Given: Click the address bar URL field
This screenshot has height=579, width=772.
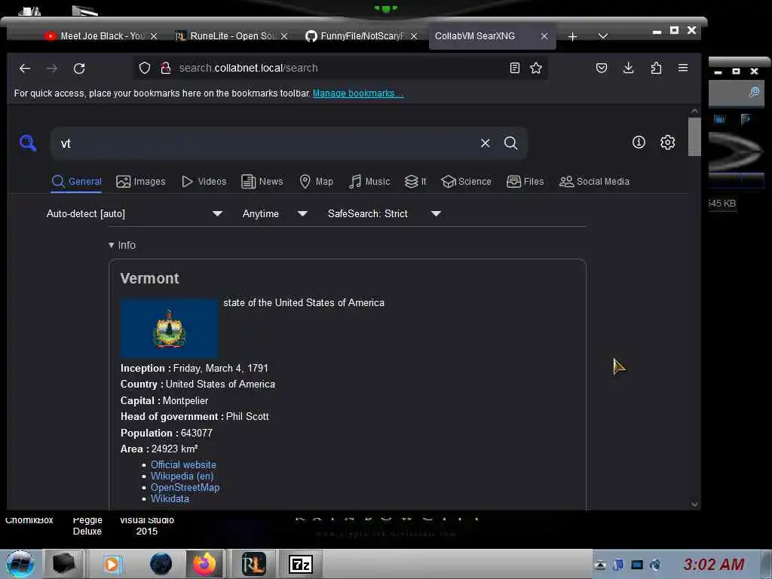Looking at the screenshot, I should coord(340,68).
